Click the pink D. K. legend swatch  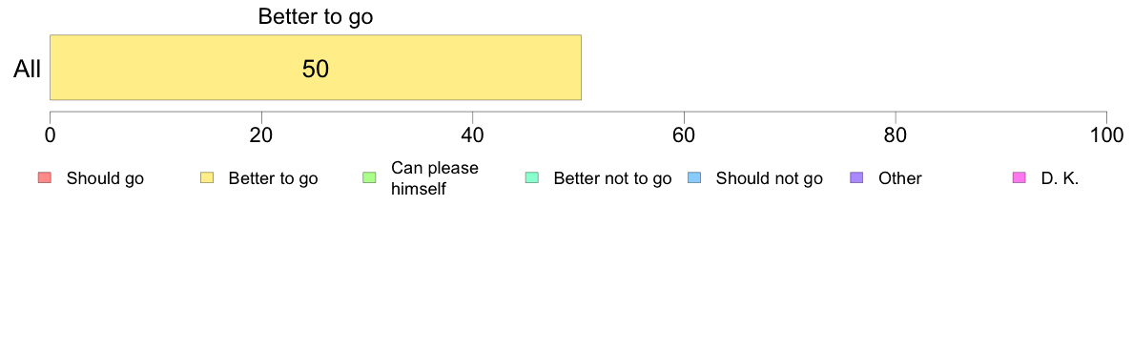tap(1020, 177)
